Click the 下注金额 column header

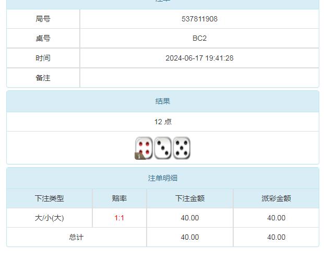click(x=190, y=198)
